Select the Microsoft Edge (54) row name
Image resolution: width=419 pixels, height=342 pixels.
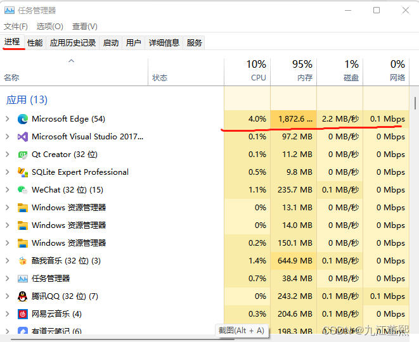68,119
